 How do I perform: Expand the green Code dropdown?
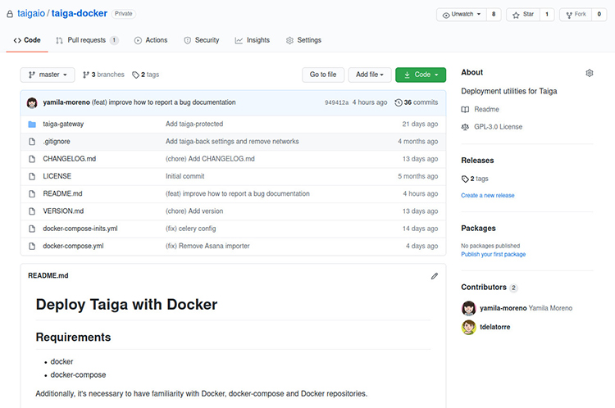[420, 75]
